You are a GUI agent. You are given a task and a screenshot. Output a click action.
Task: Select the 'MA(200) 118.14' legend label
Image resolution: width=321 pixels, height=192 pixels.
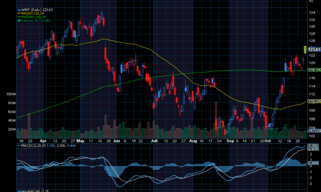click(x=33, y=17)
